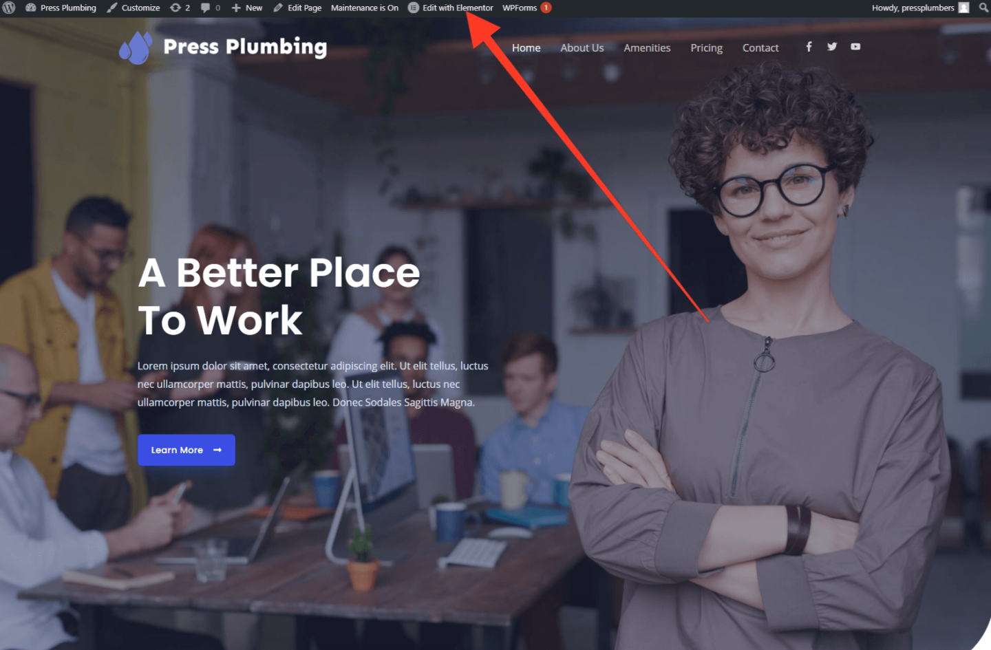Open the YouTube social icon

(855, 47)
